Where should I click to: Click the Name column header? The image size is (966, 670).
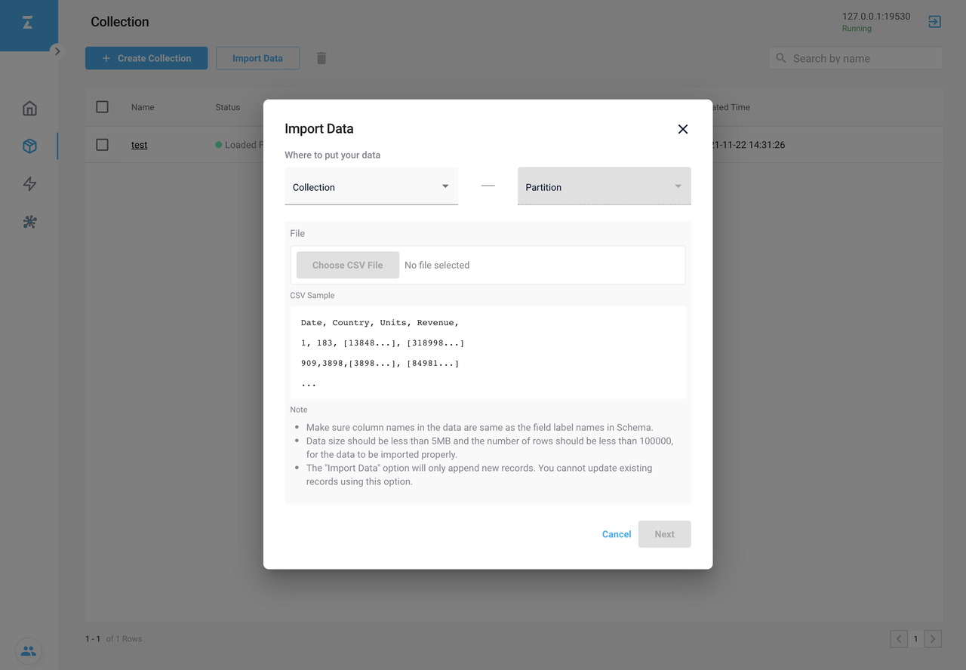coord(143,107)
